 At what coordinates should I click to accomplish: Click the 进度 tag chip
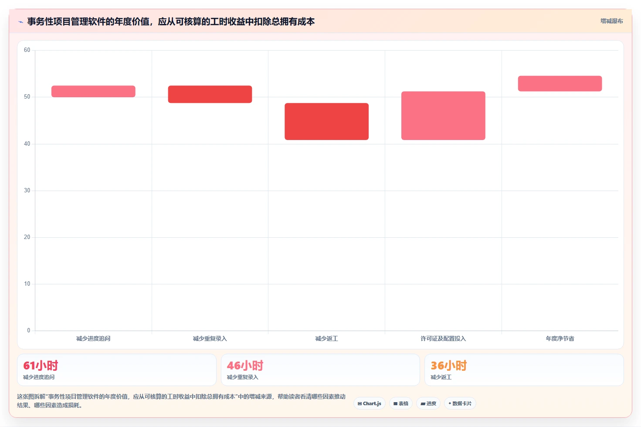pos(428,403)
